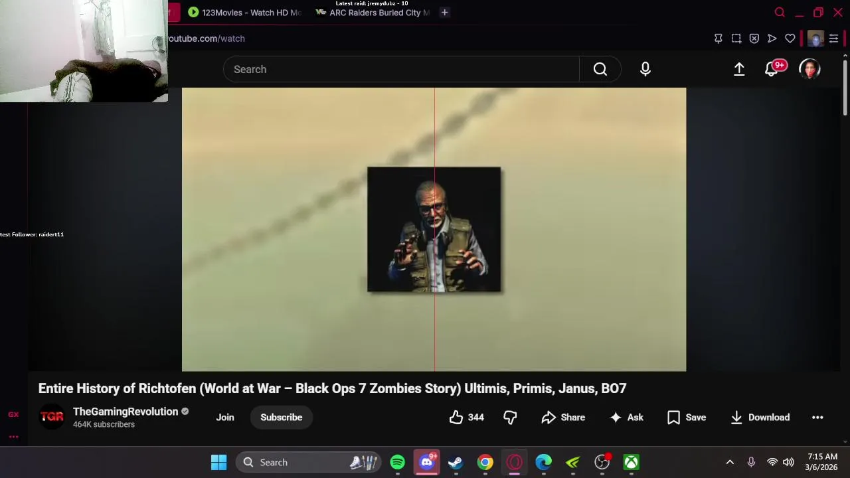Click the Windows taskbar search box
The height and width of the screenshot is (478, 850).
308,462
